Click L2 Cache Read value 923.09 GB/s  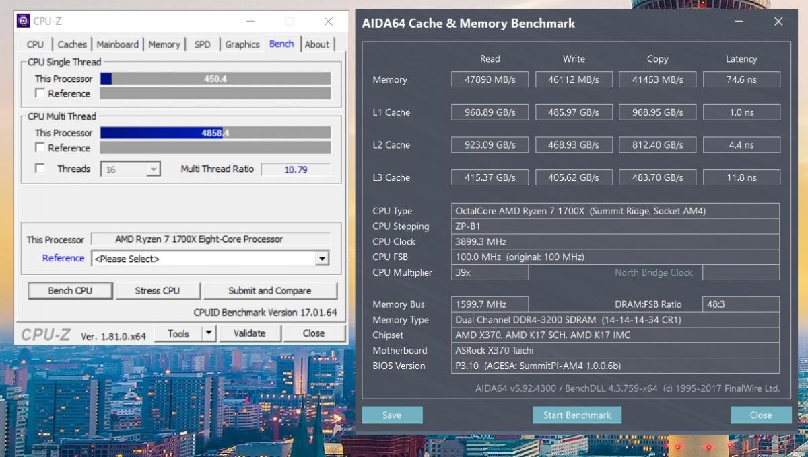tap(490, 144)
